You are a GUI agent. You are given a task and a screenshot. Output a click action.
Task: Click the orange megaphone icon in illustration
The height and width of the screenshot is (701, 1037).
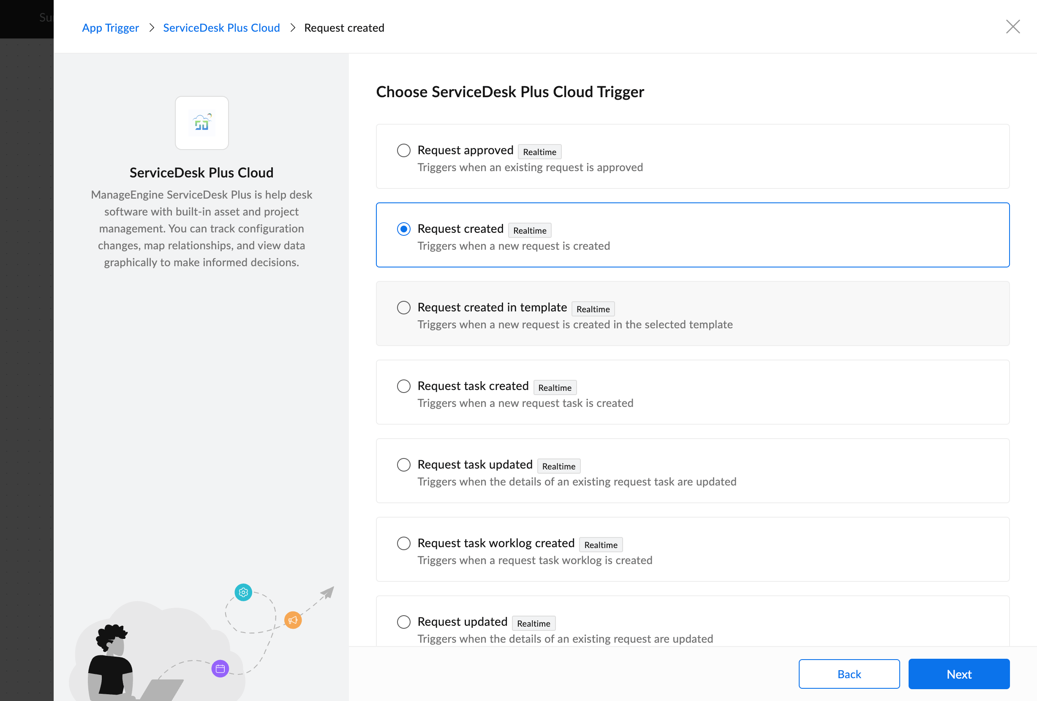coord(293,620)
